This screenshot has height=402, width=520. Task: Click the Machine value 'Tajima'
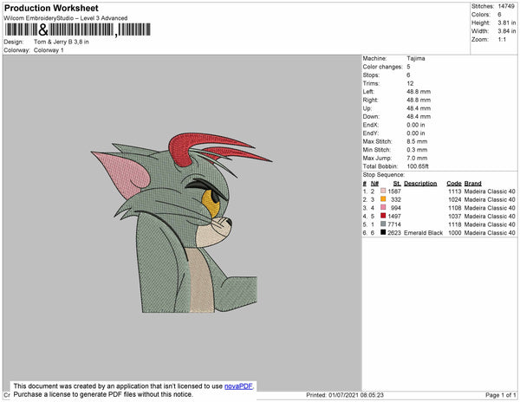(416, 58)
